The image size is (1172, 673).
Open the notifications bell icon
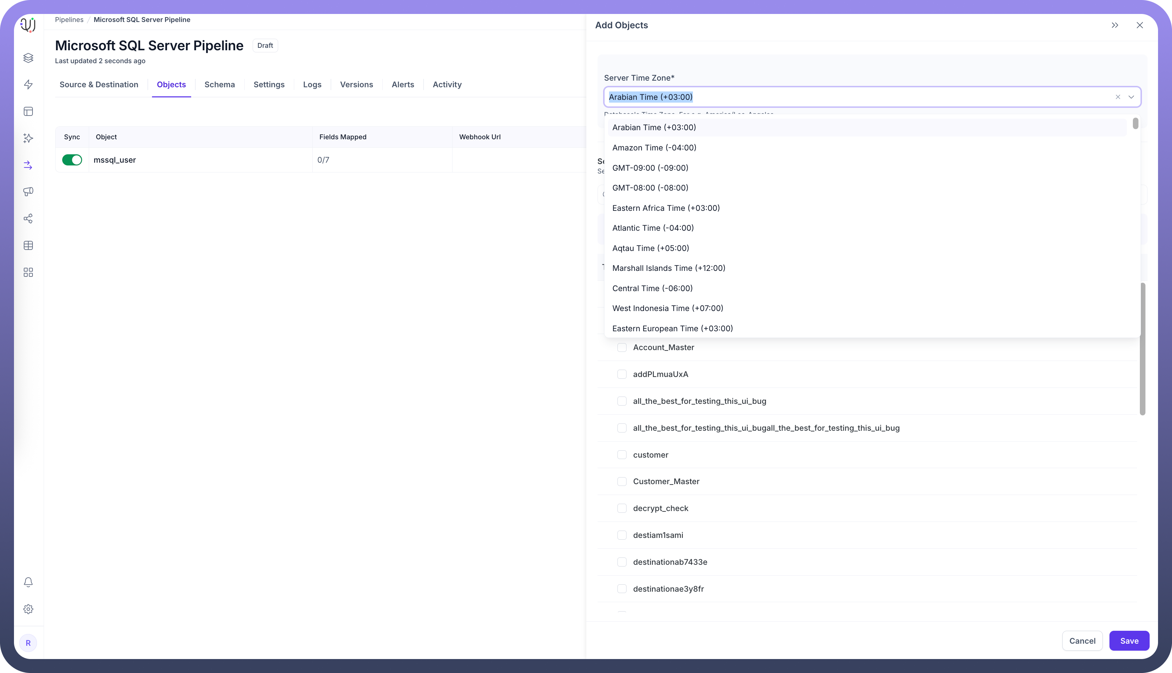point(28,582)
